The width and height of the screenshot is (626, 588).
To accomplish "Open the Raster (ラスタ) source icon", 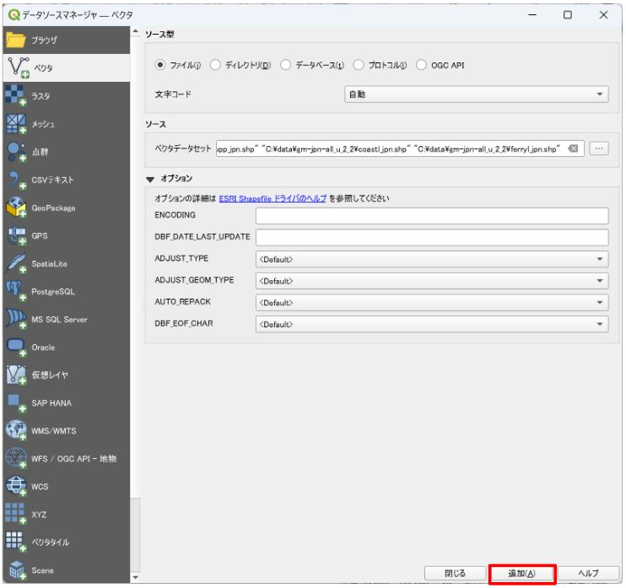I will coord(16,96).
